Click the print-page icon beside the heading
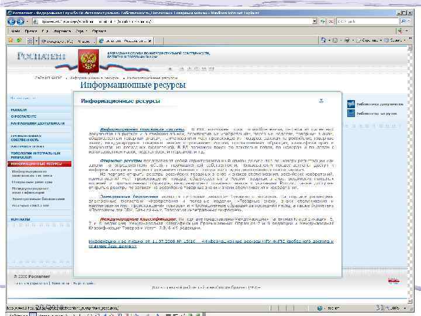Image resolution: width=421 pixels, height=316 pixels. coord(321,101)
